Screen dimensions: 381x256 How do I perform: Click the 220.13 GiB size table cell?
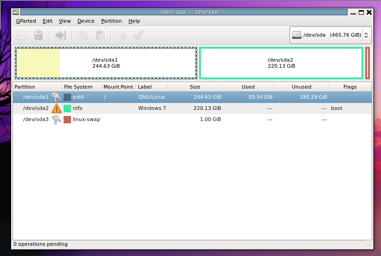pos(207,109)
